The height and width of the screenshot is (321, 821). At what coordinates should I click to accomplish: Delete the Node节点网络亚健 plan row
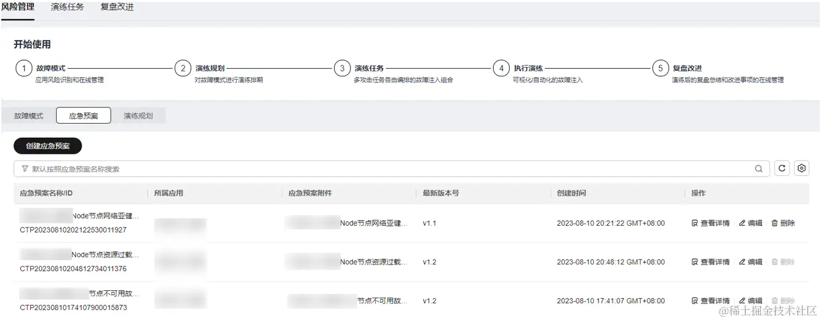(783, 223)
